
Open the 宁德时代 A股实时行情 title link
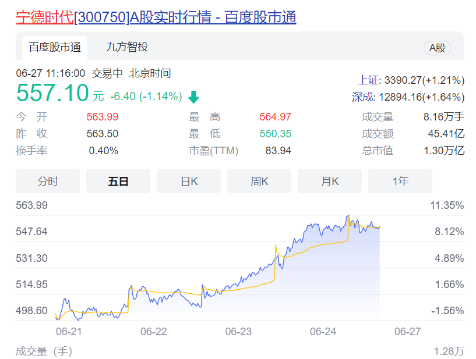click(156, 17)
